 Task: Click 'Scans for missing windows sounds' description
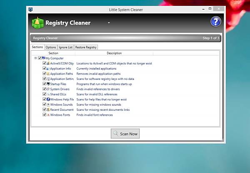pos(99,104)
